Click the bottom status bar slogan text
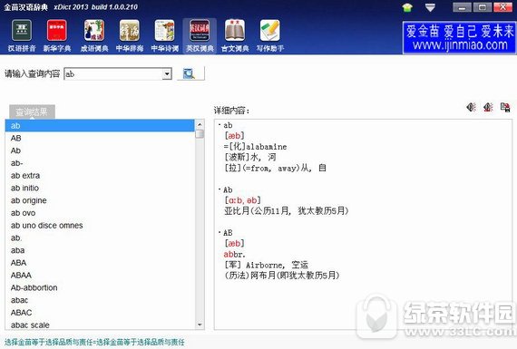Screen dimensions: 517x349 coord(94,342)
